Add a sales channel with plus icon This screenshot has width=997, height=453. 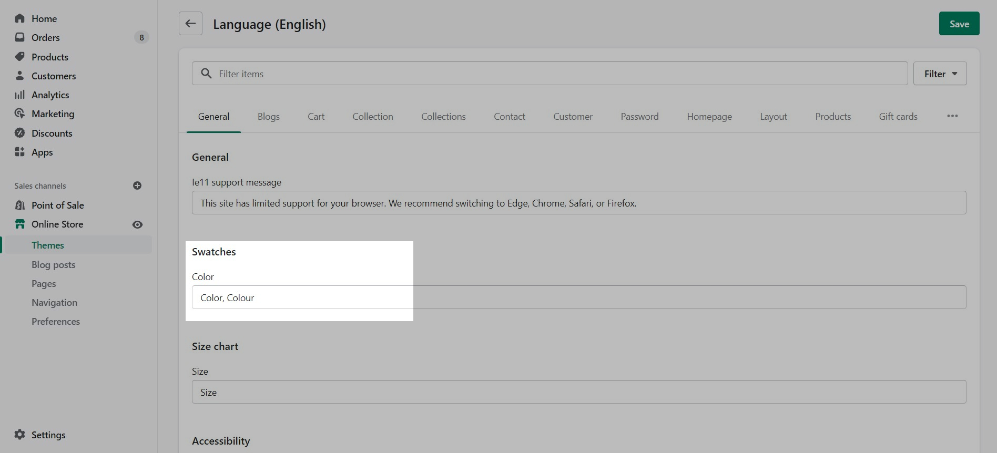137,186
